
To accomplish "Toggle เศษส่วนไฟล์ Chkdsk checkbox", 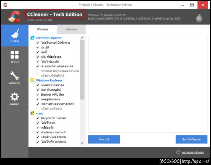I will point(38,137).
